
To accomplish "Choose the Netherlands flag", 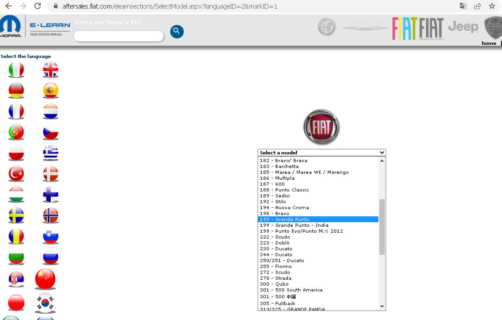I will pos(51,111).
